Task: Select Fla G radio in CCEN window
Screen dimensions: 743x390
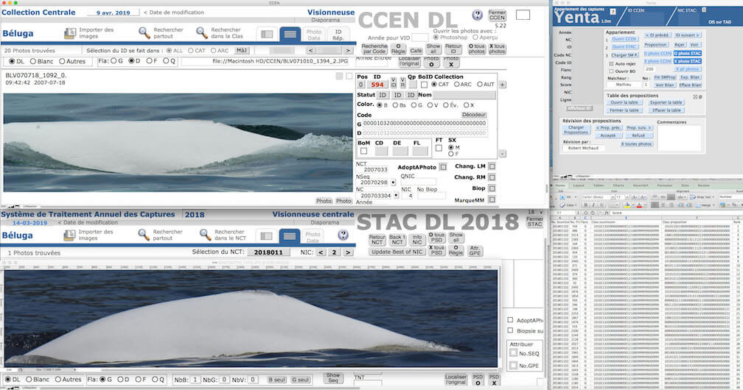Action: [x=114, y=61]
